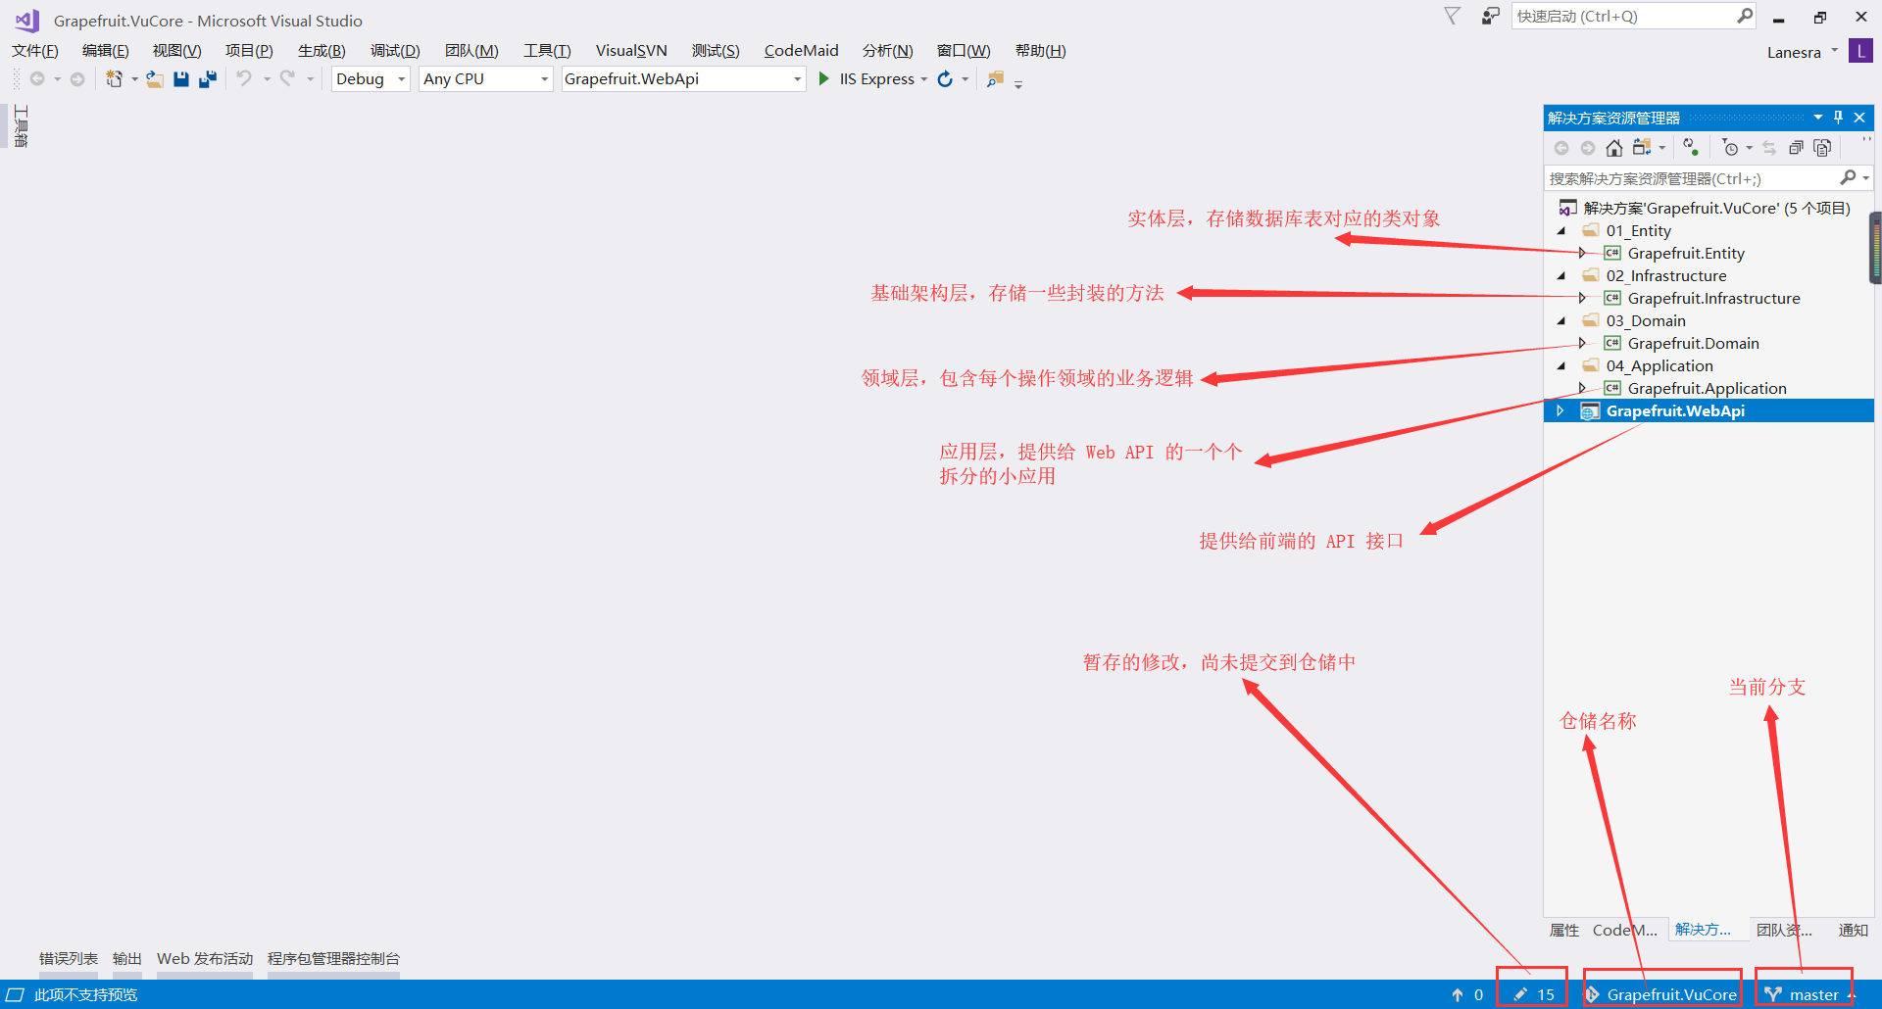Collapse the 02_Infrastructure solution folder
This screenshot has width=1882, height=1009.
click(x=1561, y=276)
